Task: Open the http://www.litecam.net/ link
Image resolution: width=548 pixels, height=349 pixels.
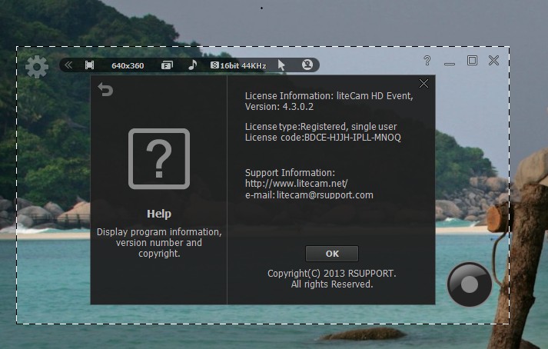Action: click(297, 184)
